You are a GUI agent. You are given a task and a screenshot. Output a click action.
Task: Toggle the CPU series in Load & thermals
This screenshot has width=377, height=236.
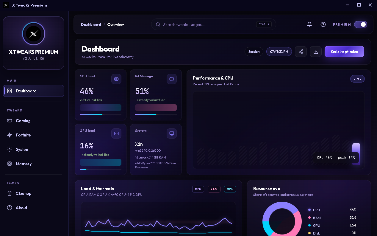(198, 189)
